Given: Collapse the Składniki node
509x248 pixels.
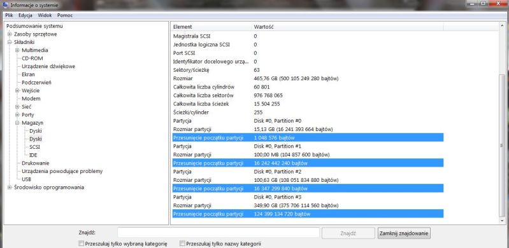Looking at the screenshot, I should tap(10, 42).
